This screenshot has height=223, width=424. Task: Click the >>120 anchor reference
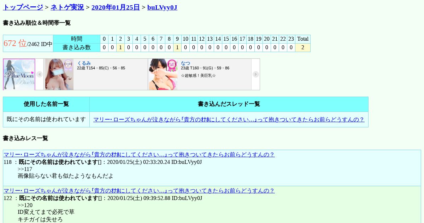pos(25,205)
